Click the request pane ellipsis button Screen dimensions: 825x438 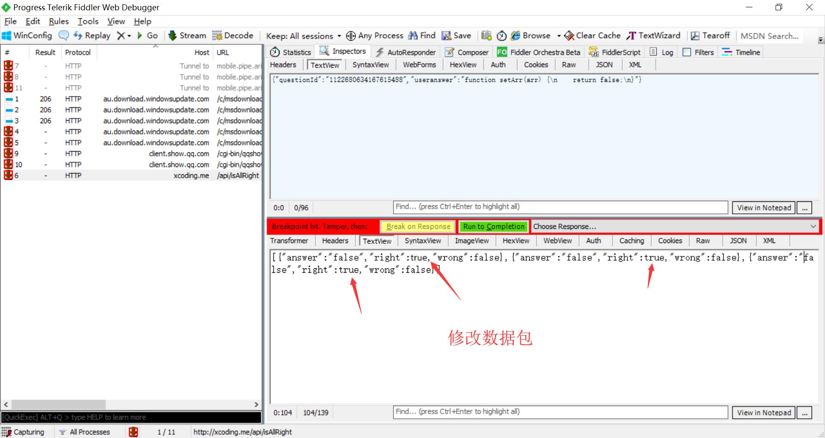click(804, 208)
